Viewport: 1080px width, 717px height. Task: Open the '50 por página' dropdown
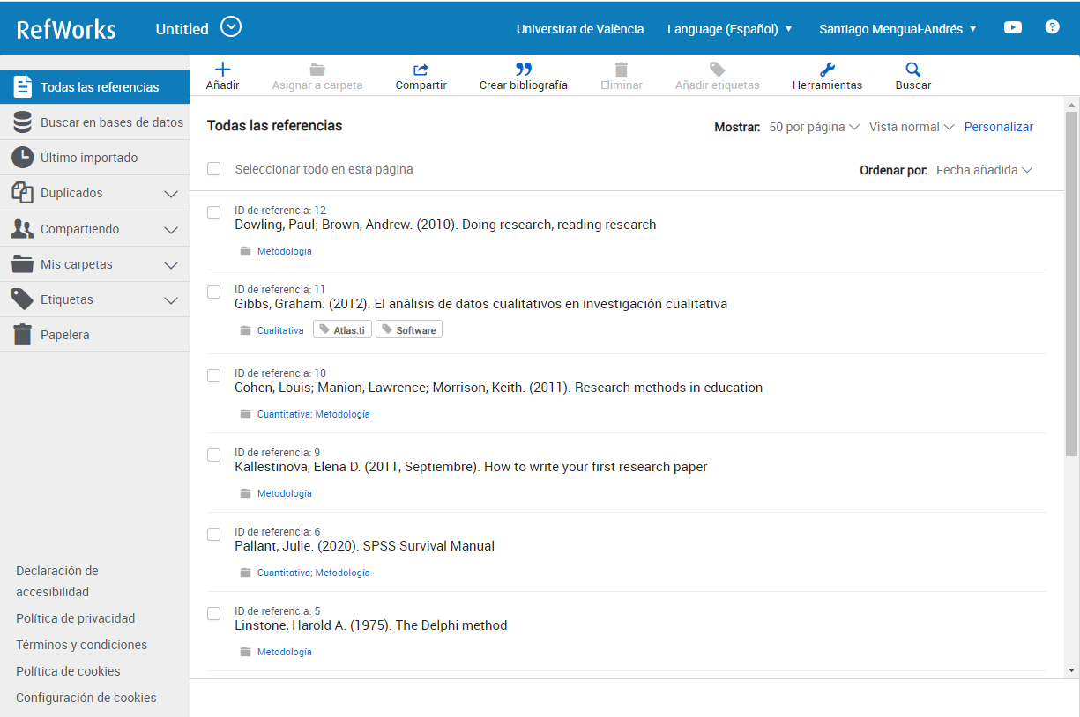pyautogui.click(x=814, y=127)
